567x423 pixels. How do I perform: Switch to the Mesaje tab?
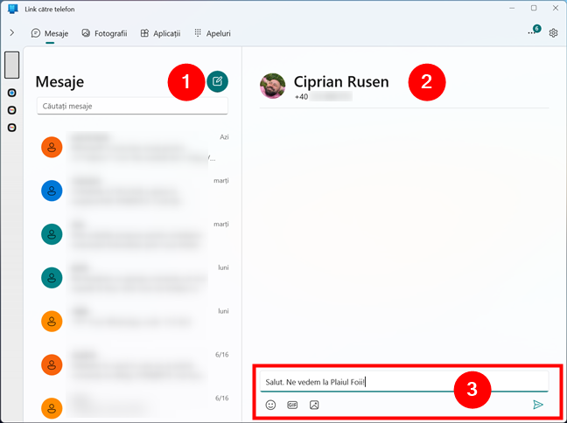(50, 33)
